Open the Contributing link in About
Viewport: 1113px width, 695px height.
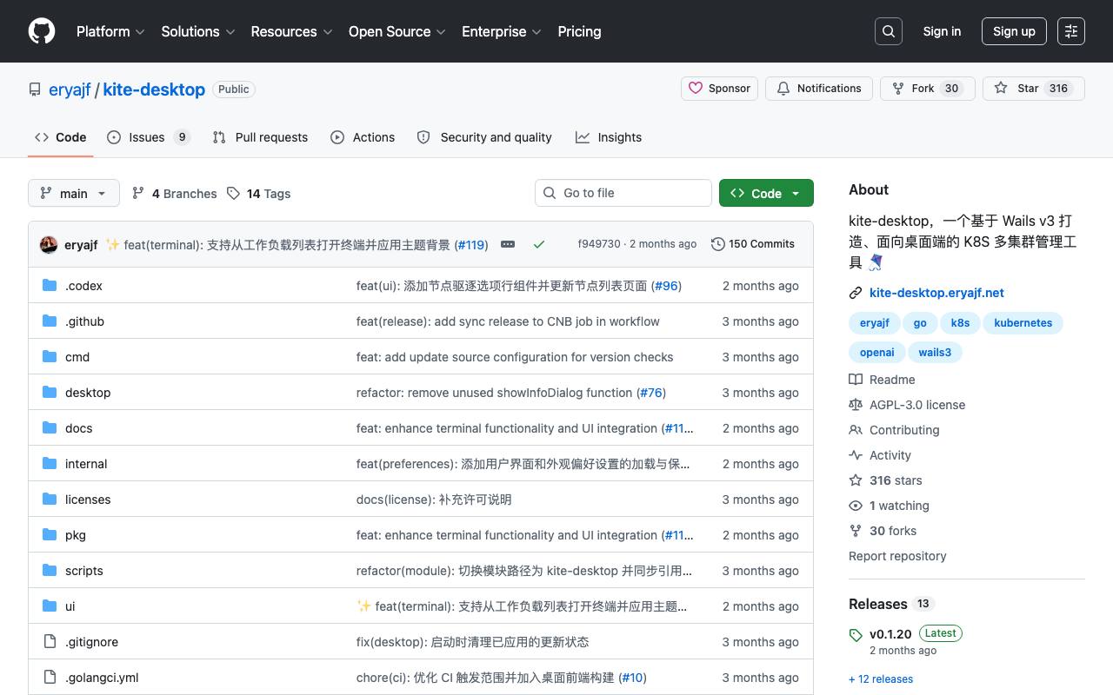point(894,430)
